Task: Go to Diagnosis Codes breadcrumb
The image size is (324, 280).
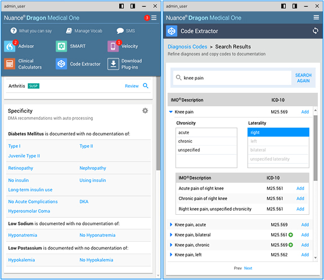Action: click(187, 47)
